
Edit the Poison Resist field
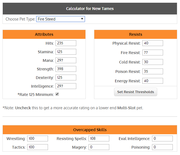pyautogui.click(x=153, y=71)
